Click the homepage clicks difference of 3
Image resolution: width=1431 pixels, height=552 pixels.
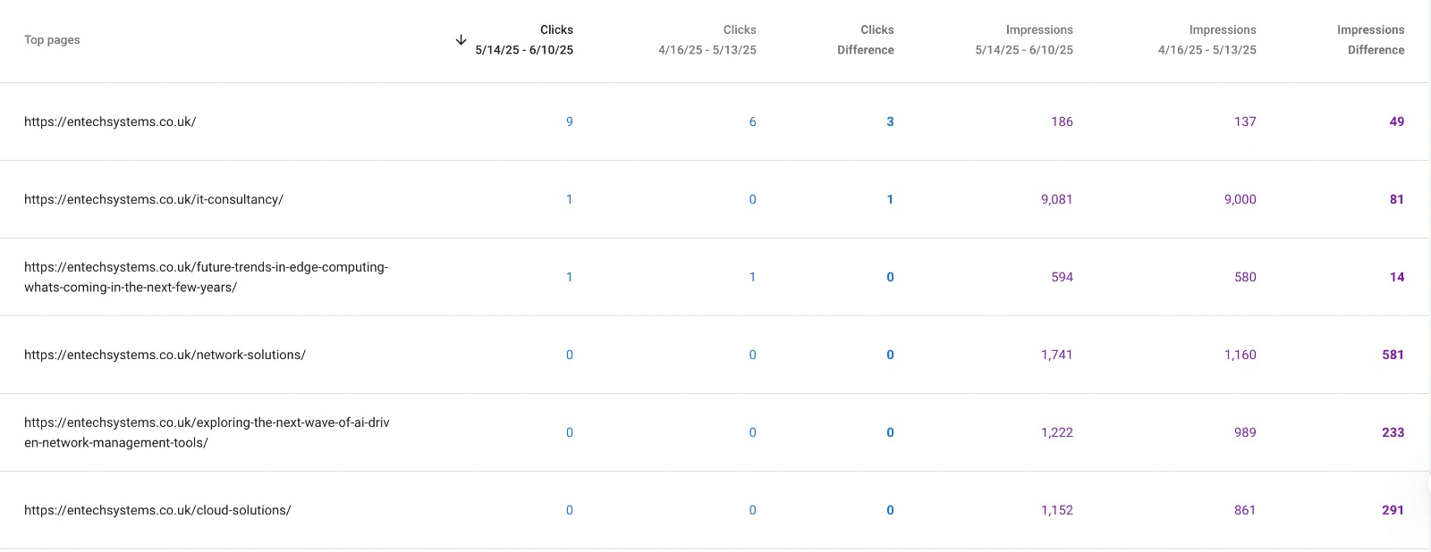[890, 121]
